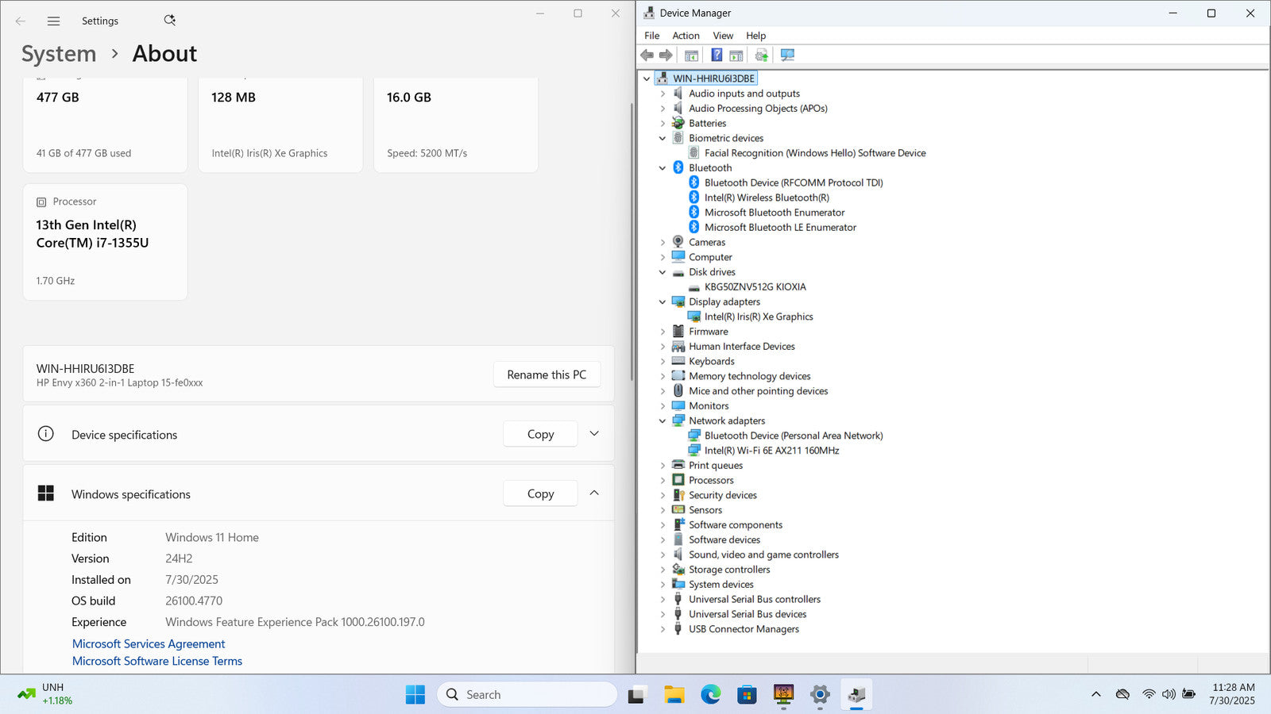Select the Computer category icon
The height and width of the screenshot is (714, 1271).
click(x=678, y=257)
